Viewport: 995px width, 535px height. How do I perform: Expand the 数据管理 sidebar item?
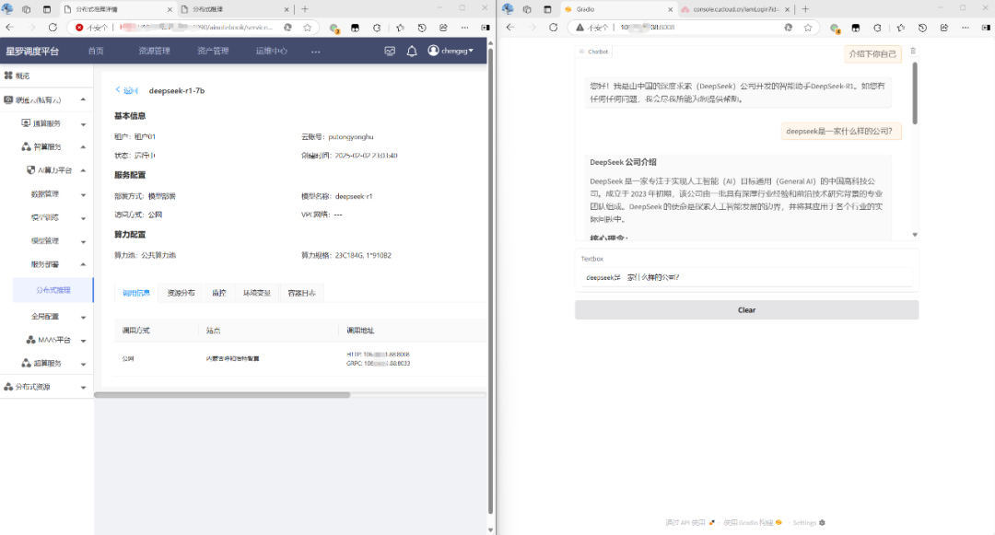tap(47, 194)
